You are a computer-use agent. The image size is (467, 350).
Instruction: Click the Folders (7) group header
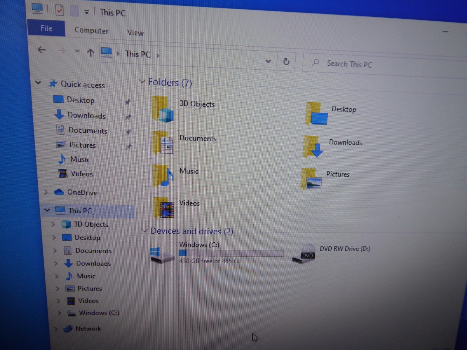pos(170,83)
